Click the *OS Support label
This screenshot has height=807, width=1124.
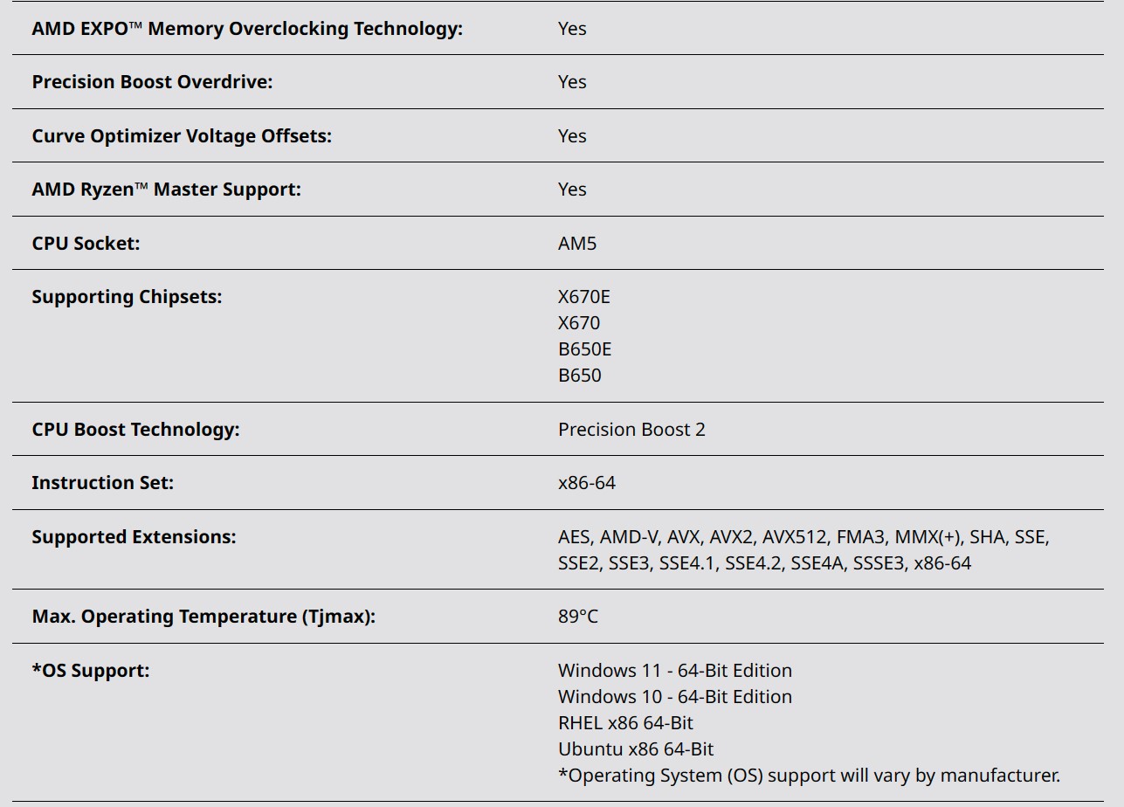pyautogui.click(x=91, y=671)
